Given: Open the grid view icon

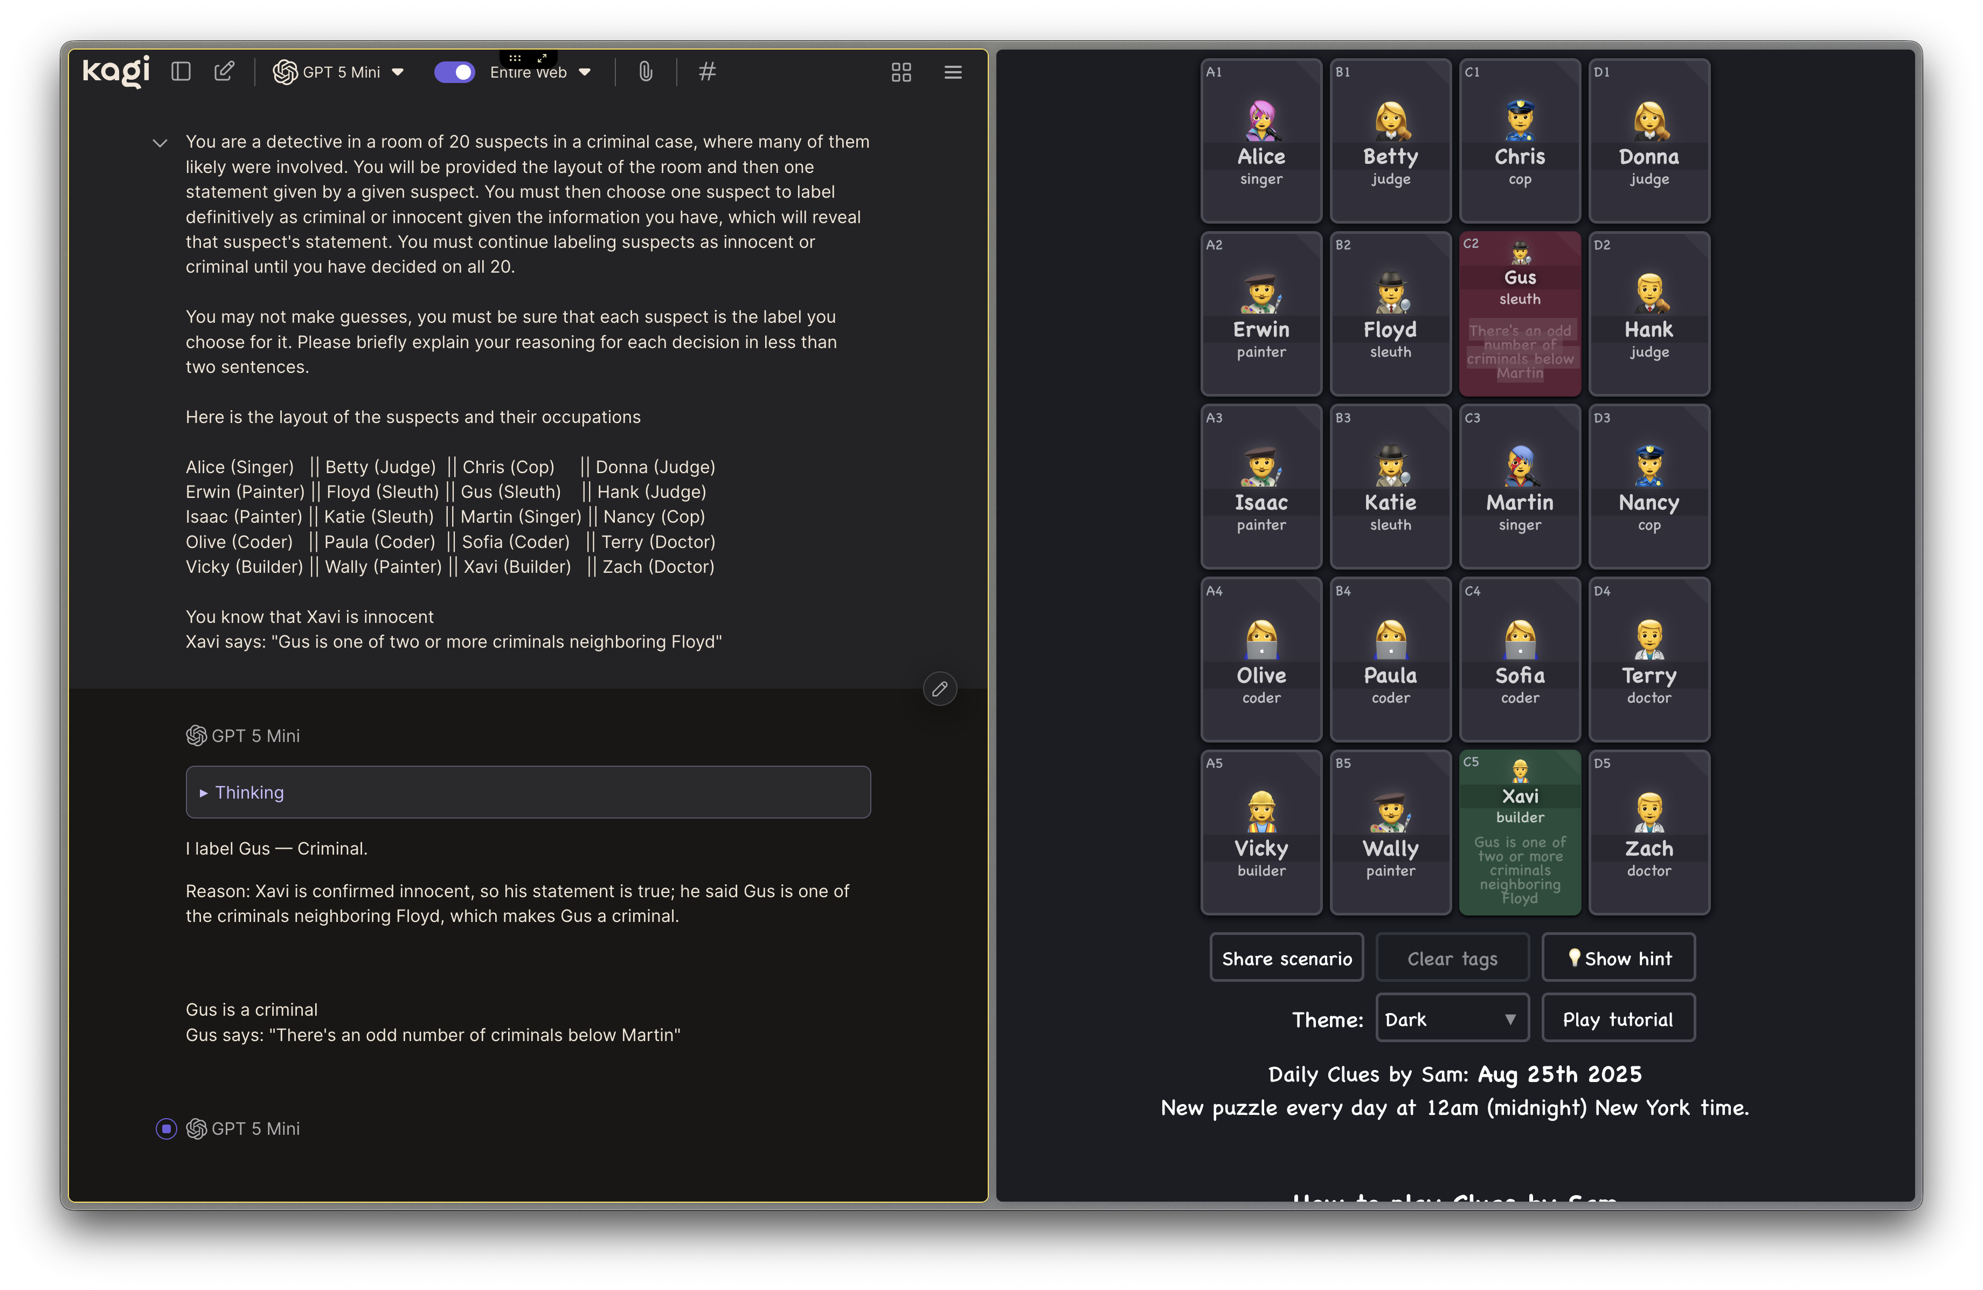Looking at the screenshot, I should (900, 73).
